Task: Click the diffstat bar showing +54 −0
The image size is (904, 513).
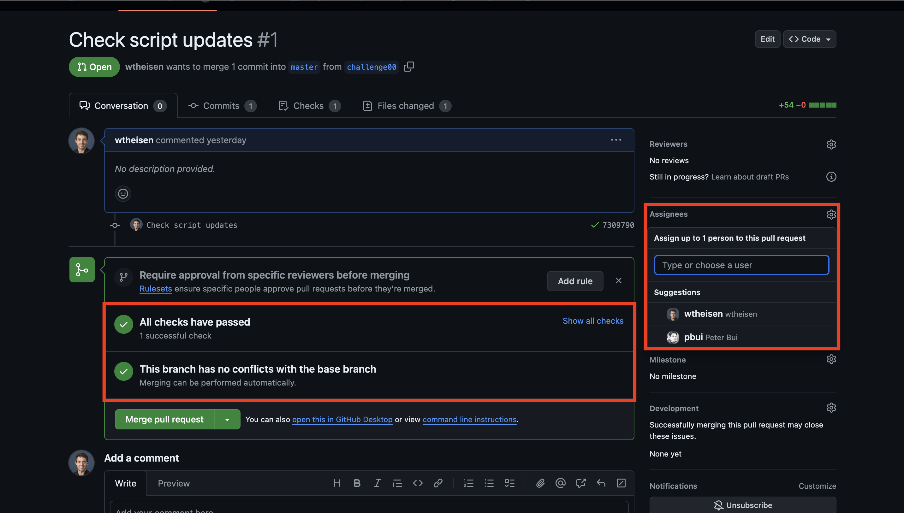Action: coord(807,105)
